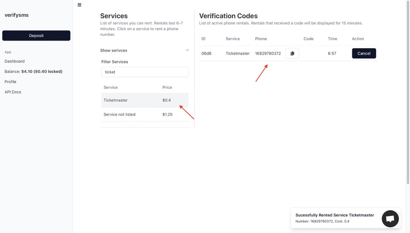Rent the Ticketmaster service
Screen dimensions: 410x233
pos(145,100)
